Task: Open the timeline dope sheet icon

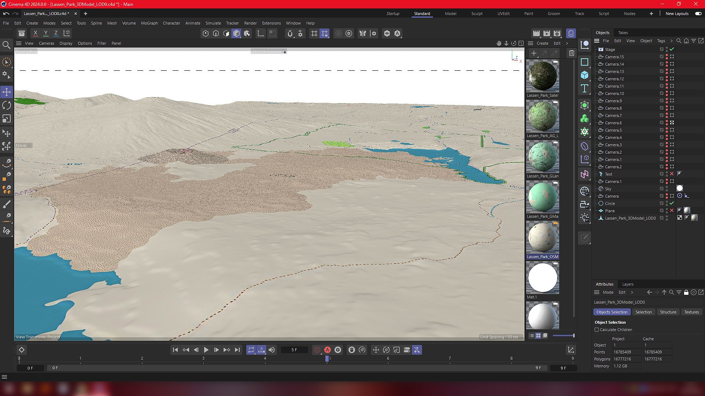Action: point(571,350)
